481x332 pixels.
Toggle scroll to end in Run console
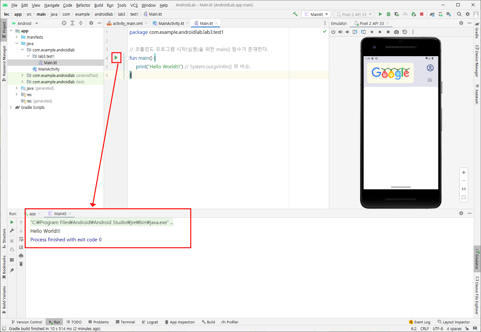coord(21,247)
